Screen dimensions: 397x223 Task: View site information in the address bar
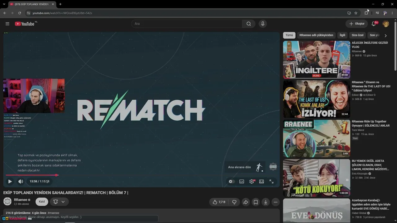28,13
